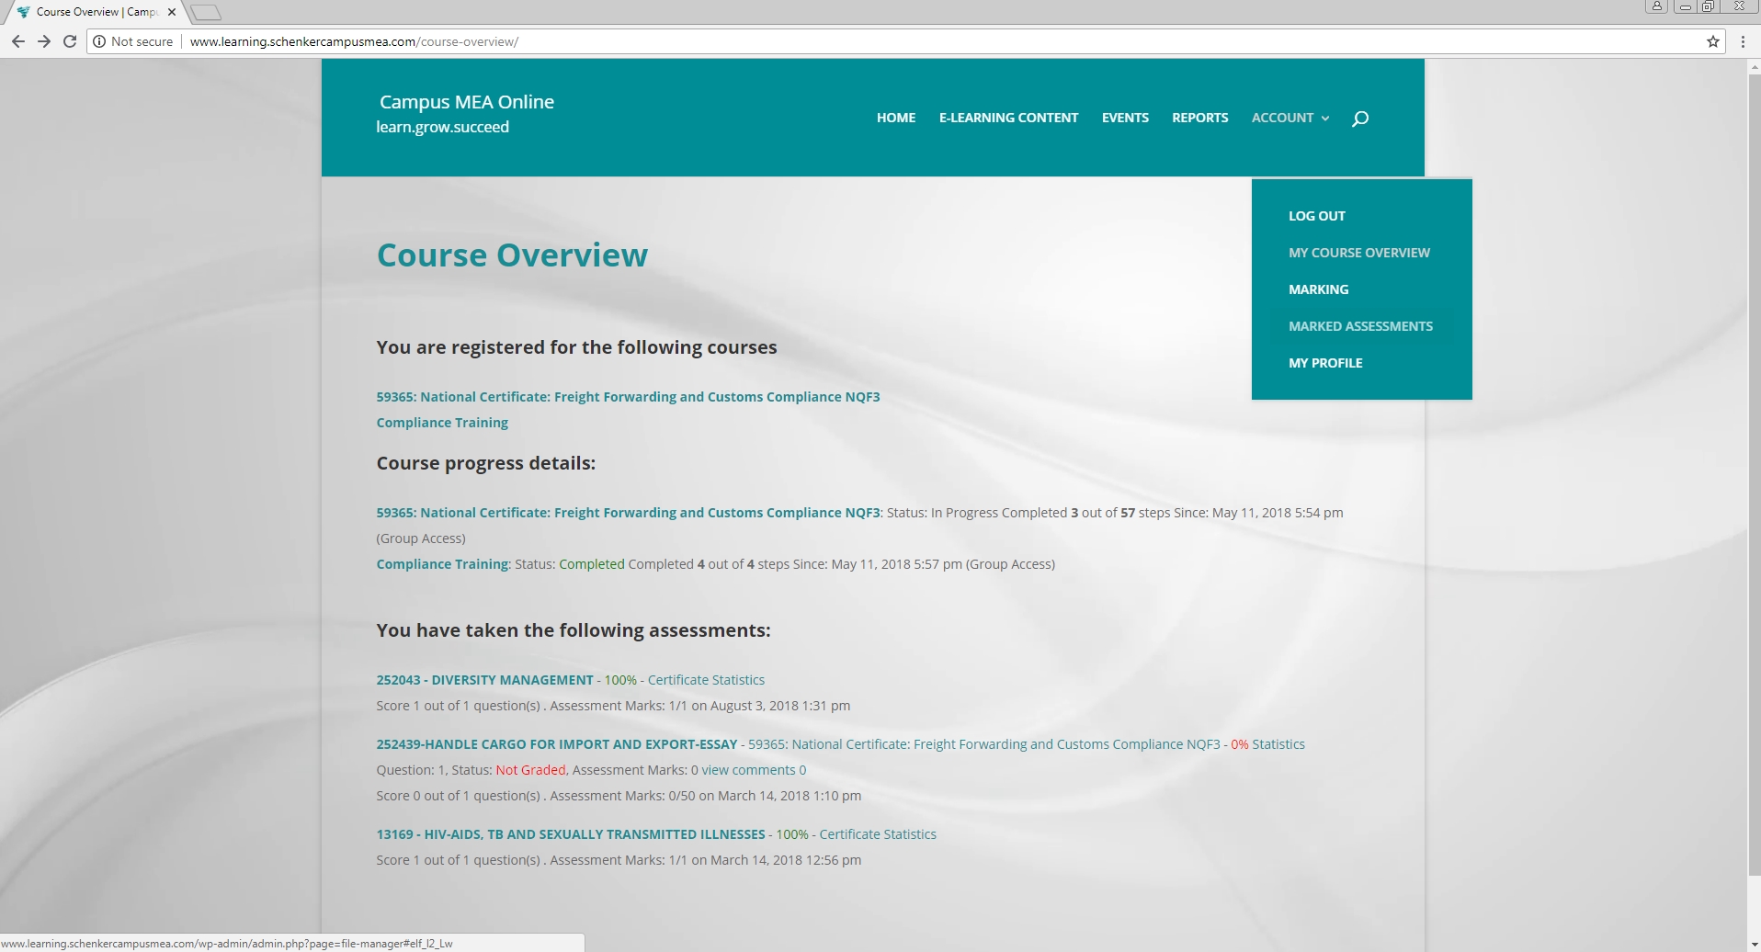Image resolution: width=1761 pixels, height=952 pixels.
Task: Close the Course Overview browser tab
Action: [x=172, y=12]
